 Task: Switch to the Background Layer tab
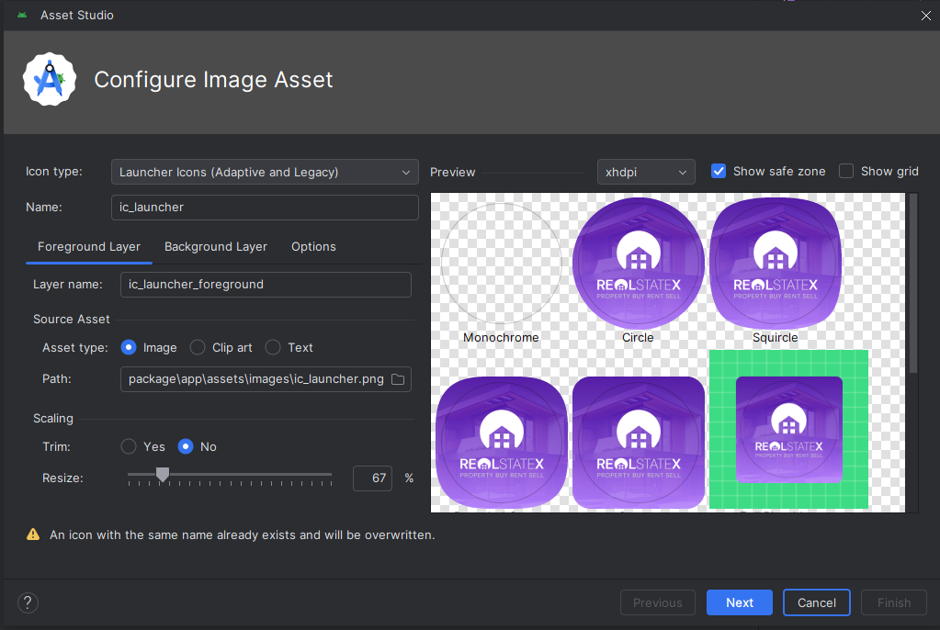tap(216, 246)
